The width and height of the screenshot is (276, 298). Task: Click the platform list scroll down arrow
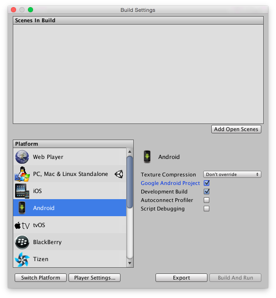coord(129,263)
